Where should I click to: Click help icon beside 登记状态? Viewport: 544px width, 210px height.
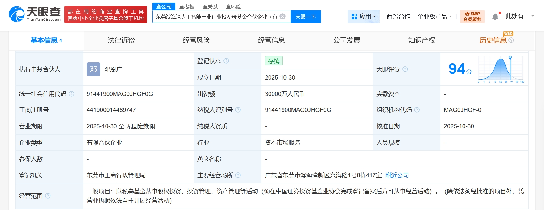(x=226, y=61)
